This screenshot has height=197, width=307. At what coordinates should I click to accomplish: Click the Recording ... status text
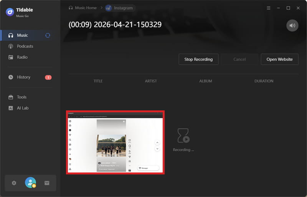(183, 150)
